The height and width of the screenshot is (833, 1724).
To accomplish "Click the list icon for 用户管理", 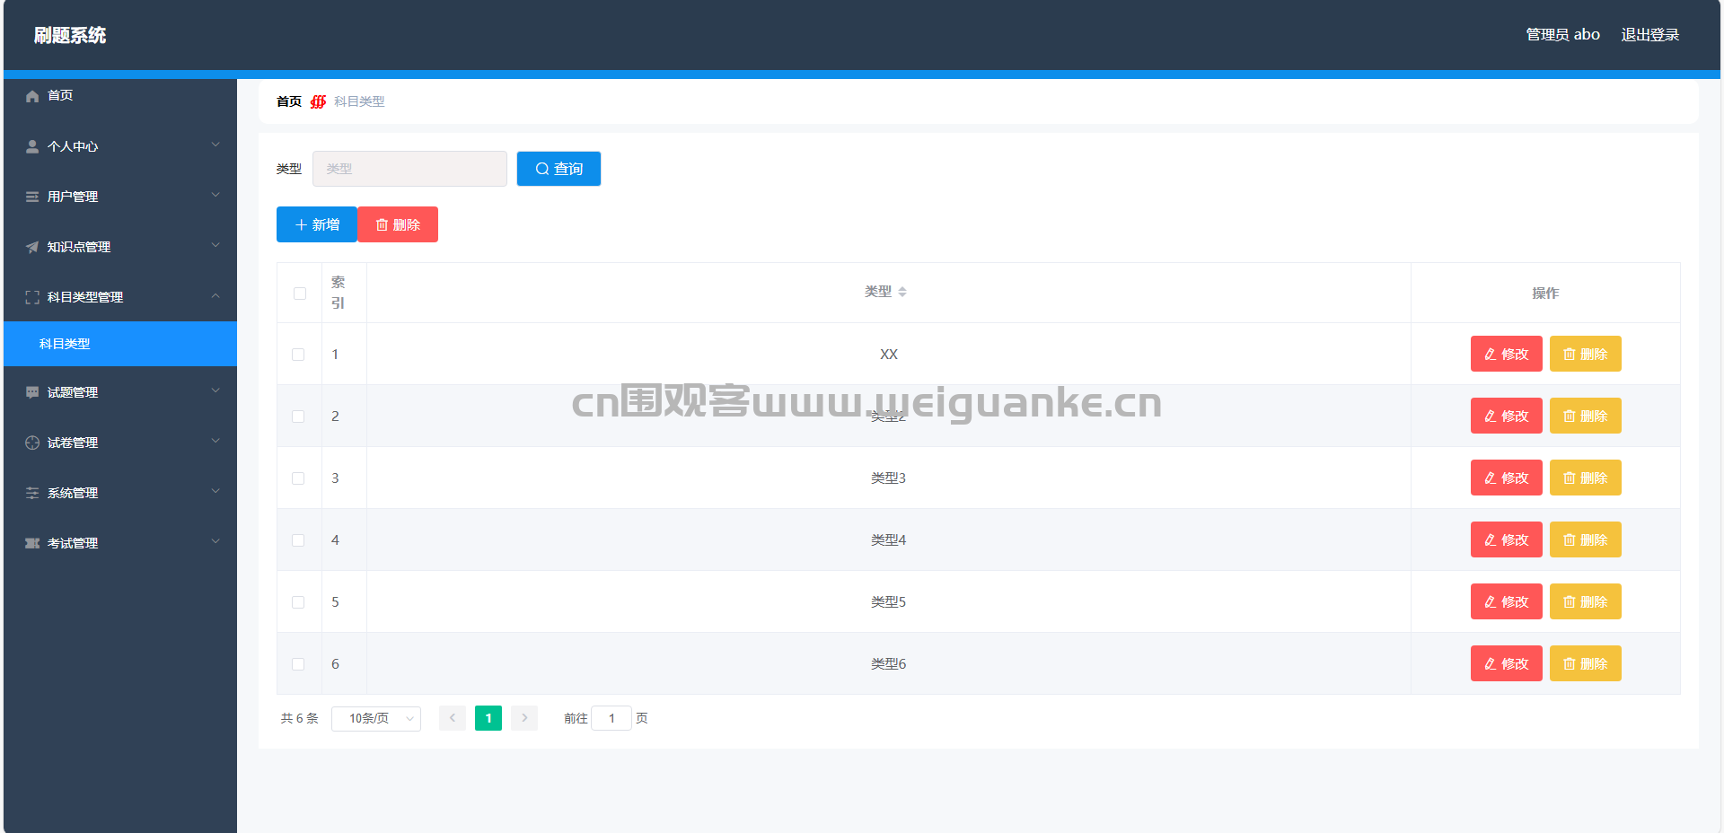I will point(32,197).
